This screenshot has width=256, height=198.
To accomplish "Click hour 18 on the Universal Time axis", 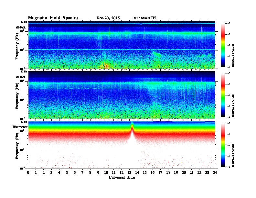I will point(168,172).
